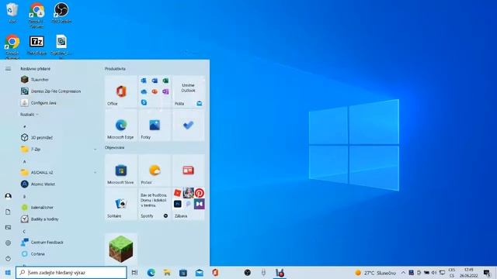Open the small OneDrive tile
The width and height of the screenshot is (497, 279).
pos(144,91)
